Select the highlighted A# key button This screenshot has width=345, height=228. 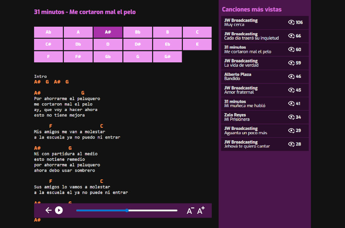coord(108,32)
